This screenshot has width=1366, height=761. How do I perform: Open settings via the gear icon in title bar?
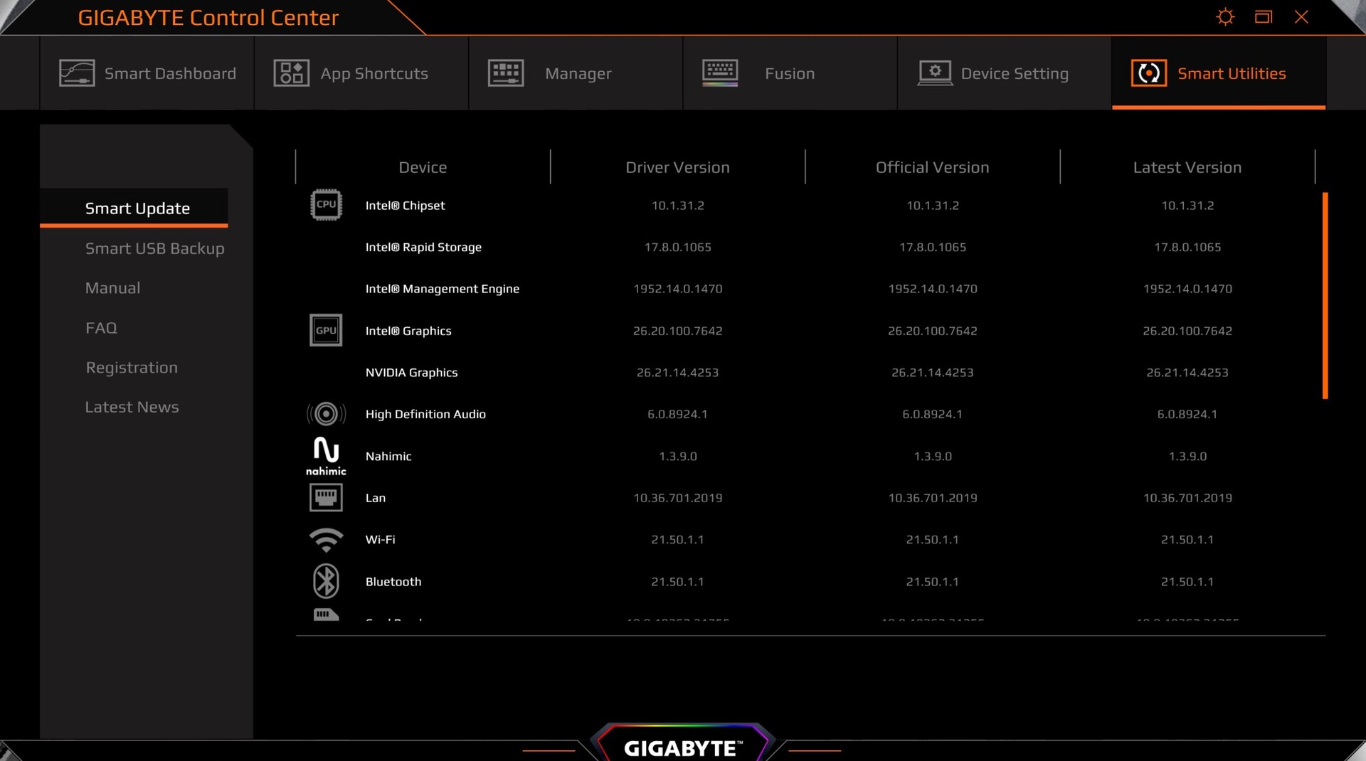[x=1225, y=17]
